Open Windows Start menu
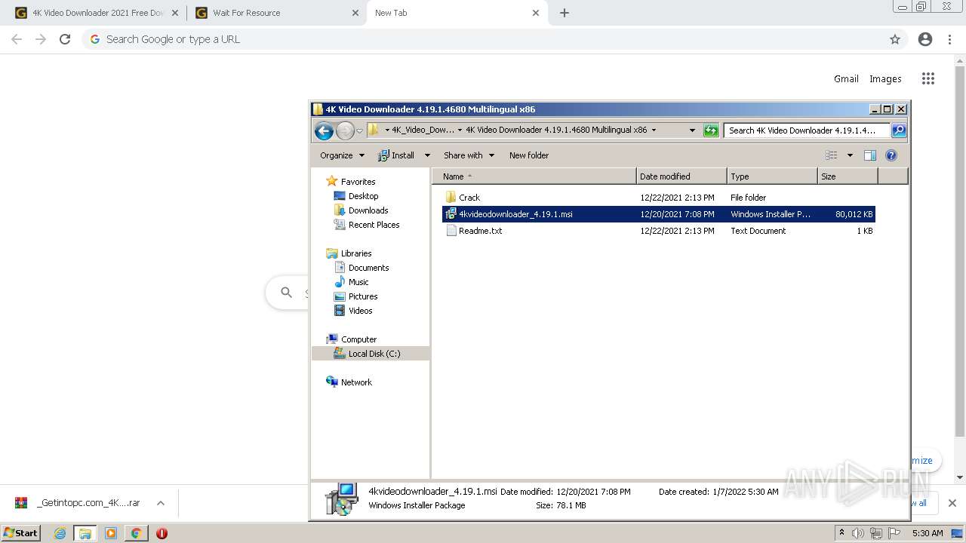Viewport: 966px width, 543px height. tap(21, 532)
